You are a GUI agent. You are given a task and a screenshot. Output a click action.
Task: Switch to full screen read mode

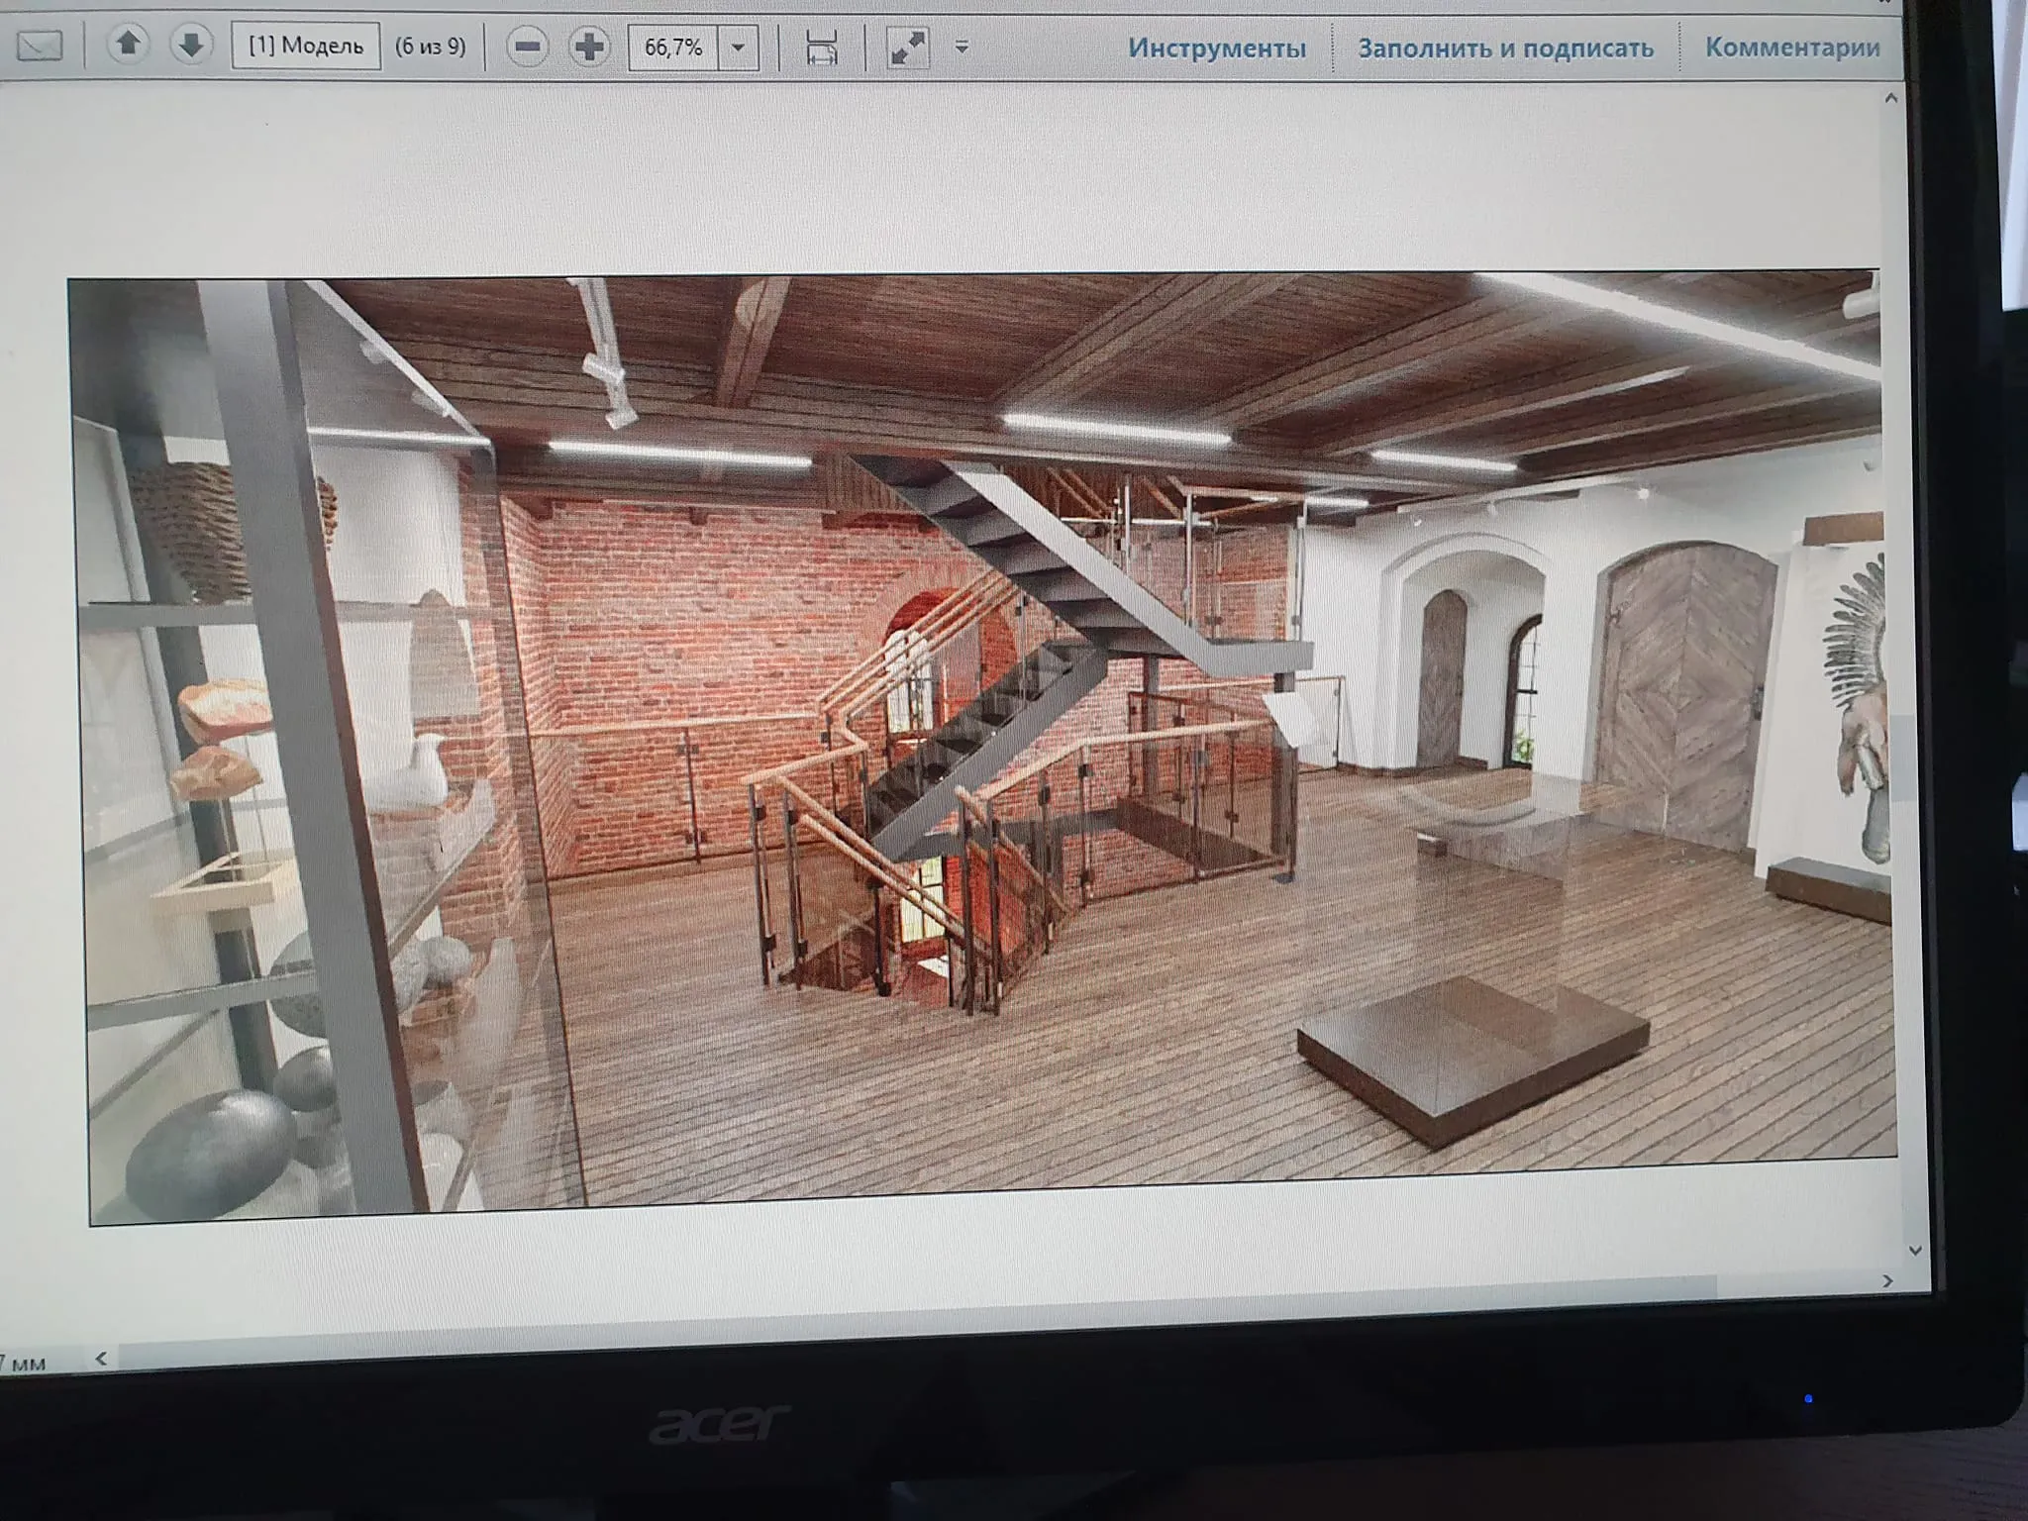tap(907, 47)
